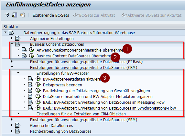Open documentation icon for Datenübertragung root
The height and width of the screenshot is (136, 185).
click(11, 33)
